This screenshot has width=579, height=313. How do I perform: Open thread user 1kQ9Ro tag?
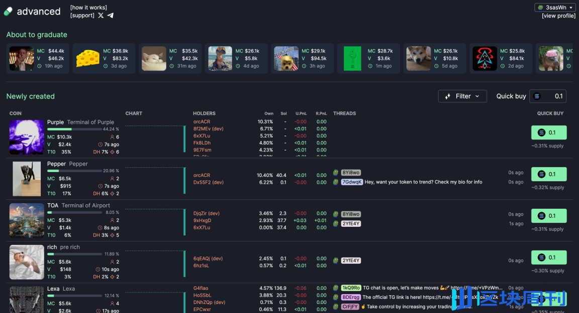(x=351, y=288)
